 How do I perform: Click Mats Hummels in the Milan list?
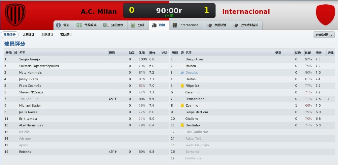tap(30, 73)
